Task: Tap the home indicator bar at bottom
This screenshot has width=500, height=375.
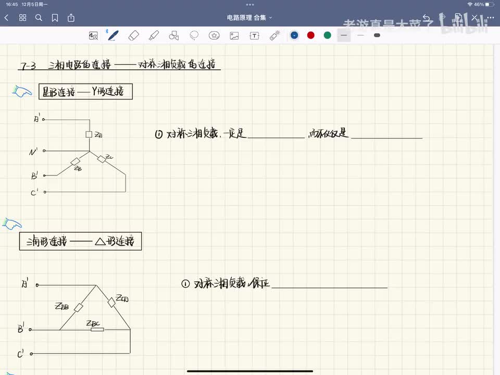Action: click(x=250, y=371)
